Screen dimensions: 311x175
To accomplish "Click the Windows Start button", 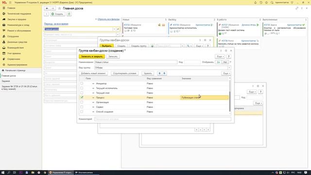I will pos(3,173).
